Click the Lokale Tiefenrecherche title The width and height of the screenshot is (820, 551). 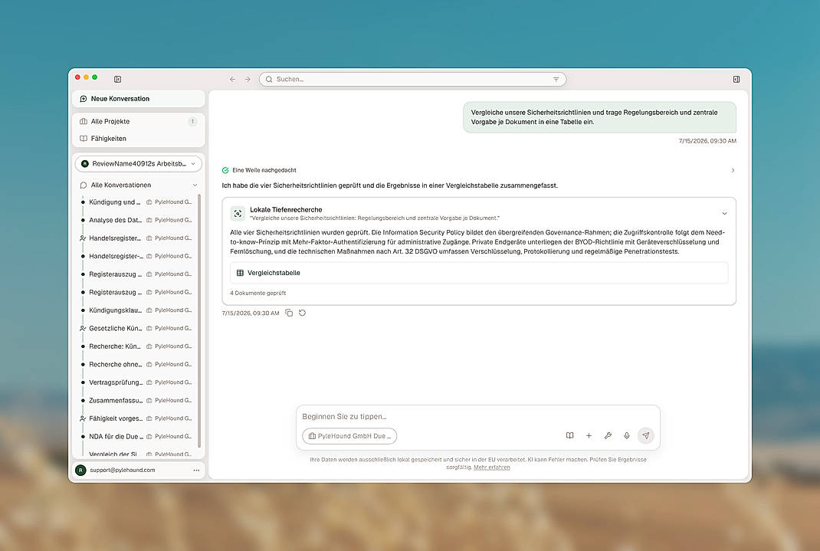coord(286,210)
